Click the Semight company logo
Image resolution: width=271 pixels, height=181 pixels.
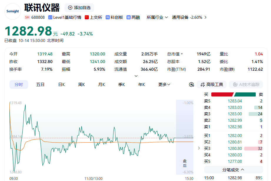point(13,11)
